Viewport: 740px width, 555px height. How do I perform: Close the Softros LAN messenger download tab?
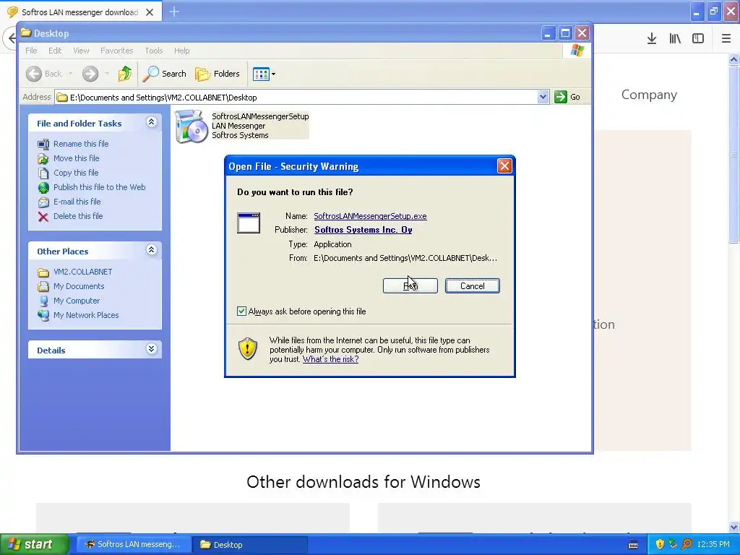coord(150,12)
